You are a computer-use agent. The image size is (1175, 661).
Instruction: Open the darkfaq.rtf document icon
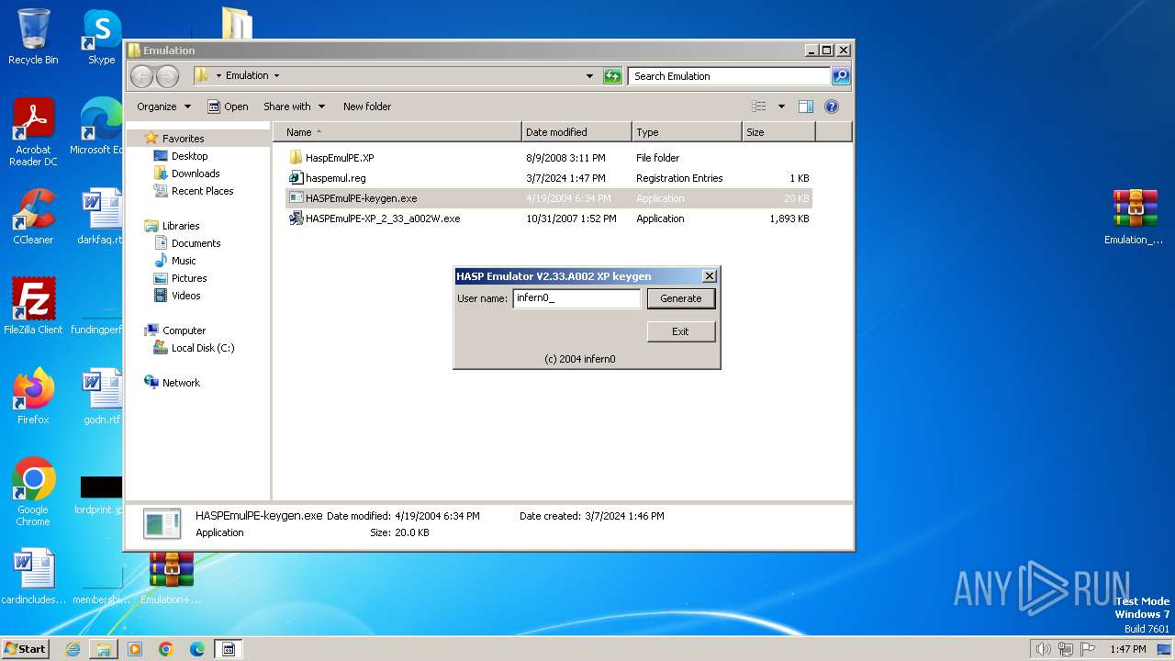[x=99, y=216]
